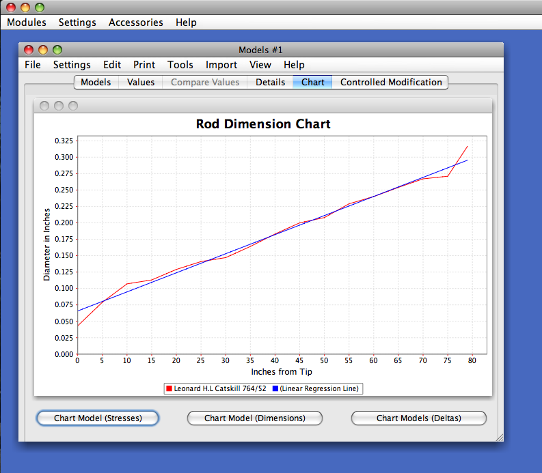Screen dimensions: 542x473
Task: Click the 80 tick label on the inches axis
Action: point(472,360)
